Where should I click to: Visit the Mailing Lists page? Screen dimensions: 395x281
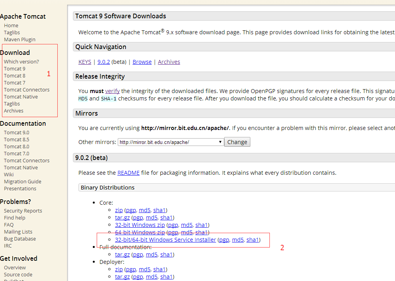click(18, 232)
